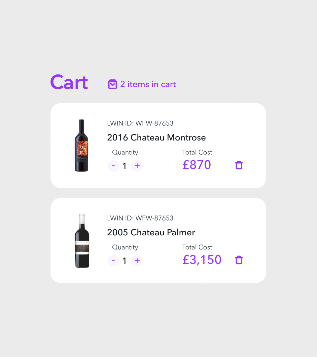This screenshot has height=357, width=317.
Task: Delete 2016 Chateau Montrose with trash icon
Action: pos(239,165)
